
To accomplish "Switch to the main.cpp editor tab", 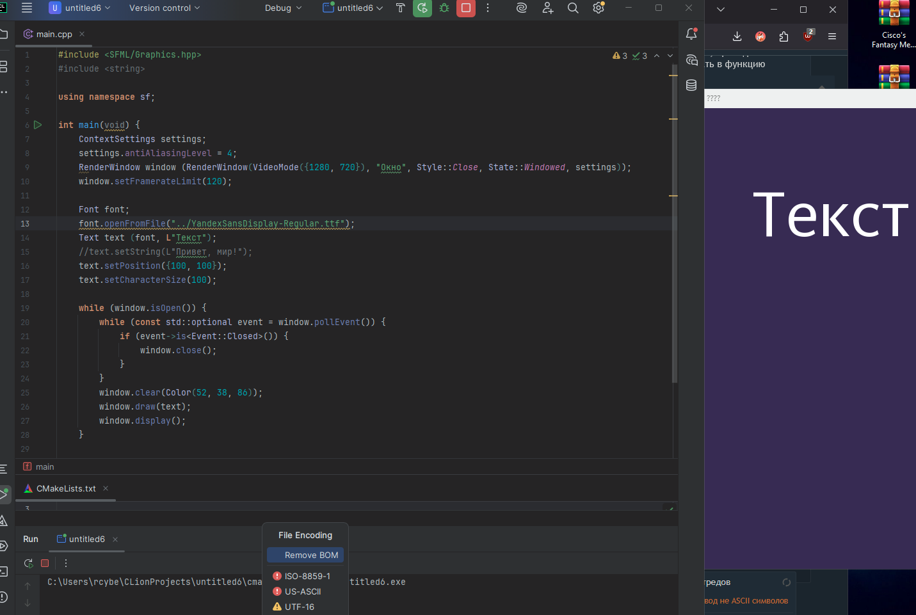I will [x=54, y=35].
